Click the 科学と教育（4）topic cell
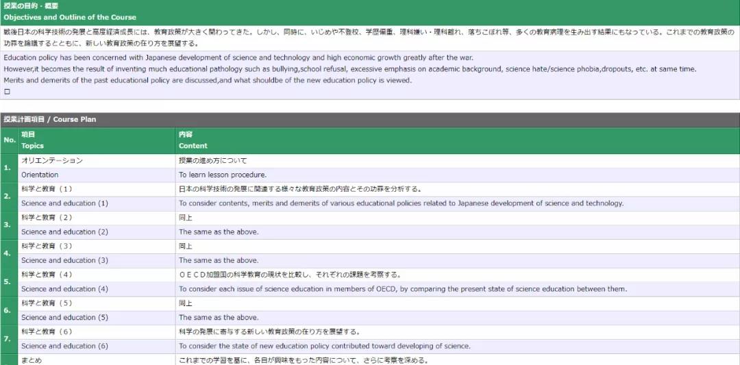 coord(97,275)
